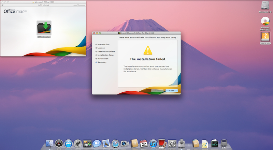Click the dimmed Go Back button
This screenshot has width=273, height=150.
coord(157,90)
